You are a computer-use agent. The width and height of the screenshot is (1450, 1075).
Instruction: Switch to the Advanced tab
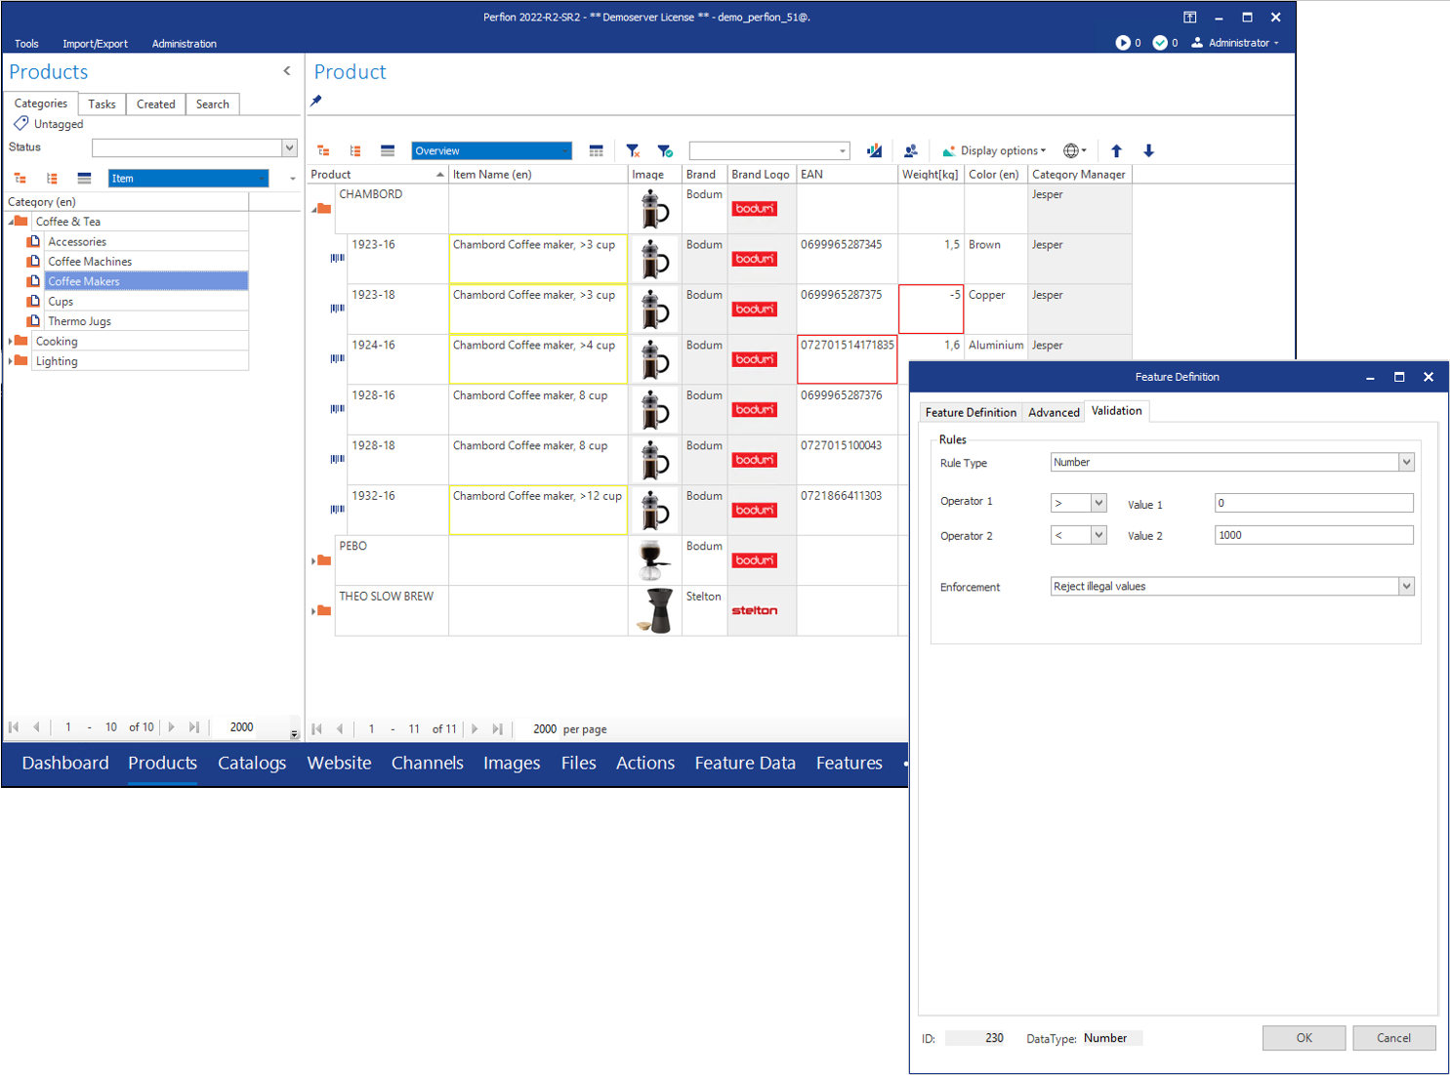tap(1054, 412)
